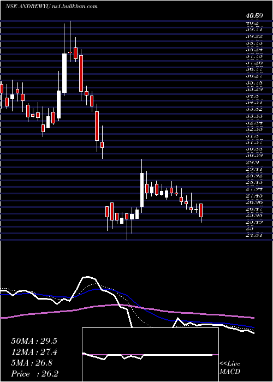Select the 5MA : 26.8 readout

(32, 363)
